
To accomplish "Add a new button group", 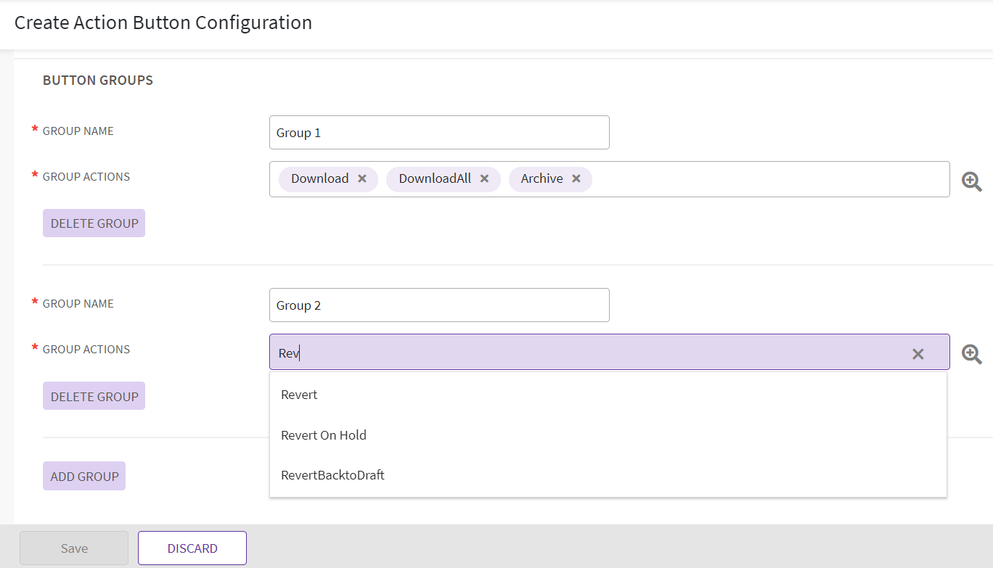I will [x=84, y=476].
